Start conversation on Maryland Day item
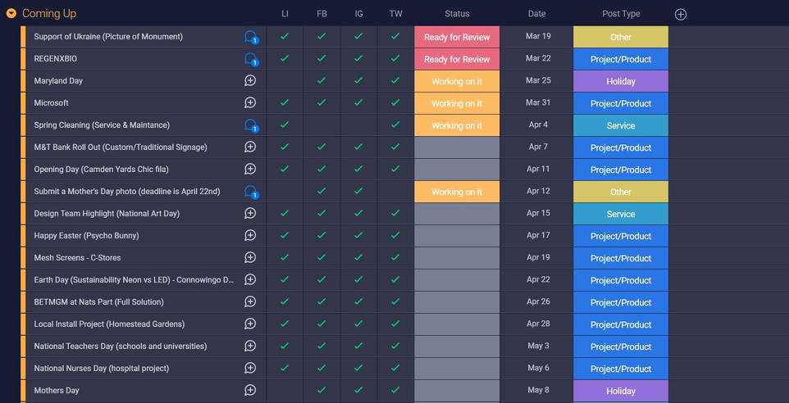The width and height of the screenshot is (789, 403). tap(250, 81)
